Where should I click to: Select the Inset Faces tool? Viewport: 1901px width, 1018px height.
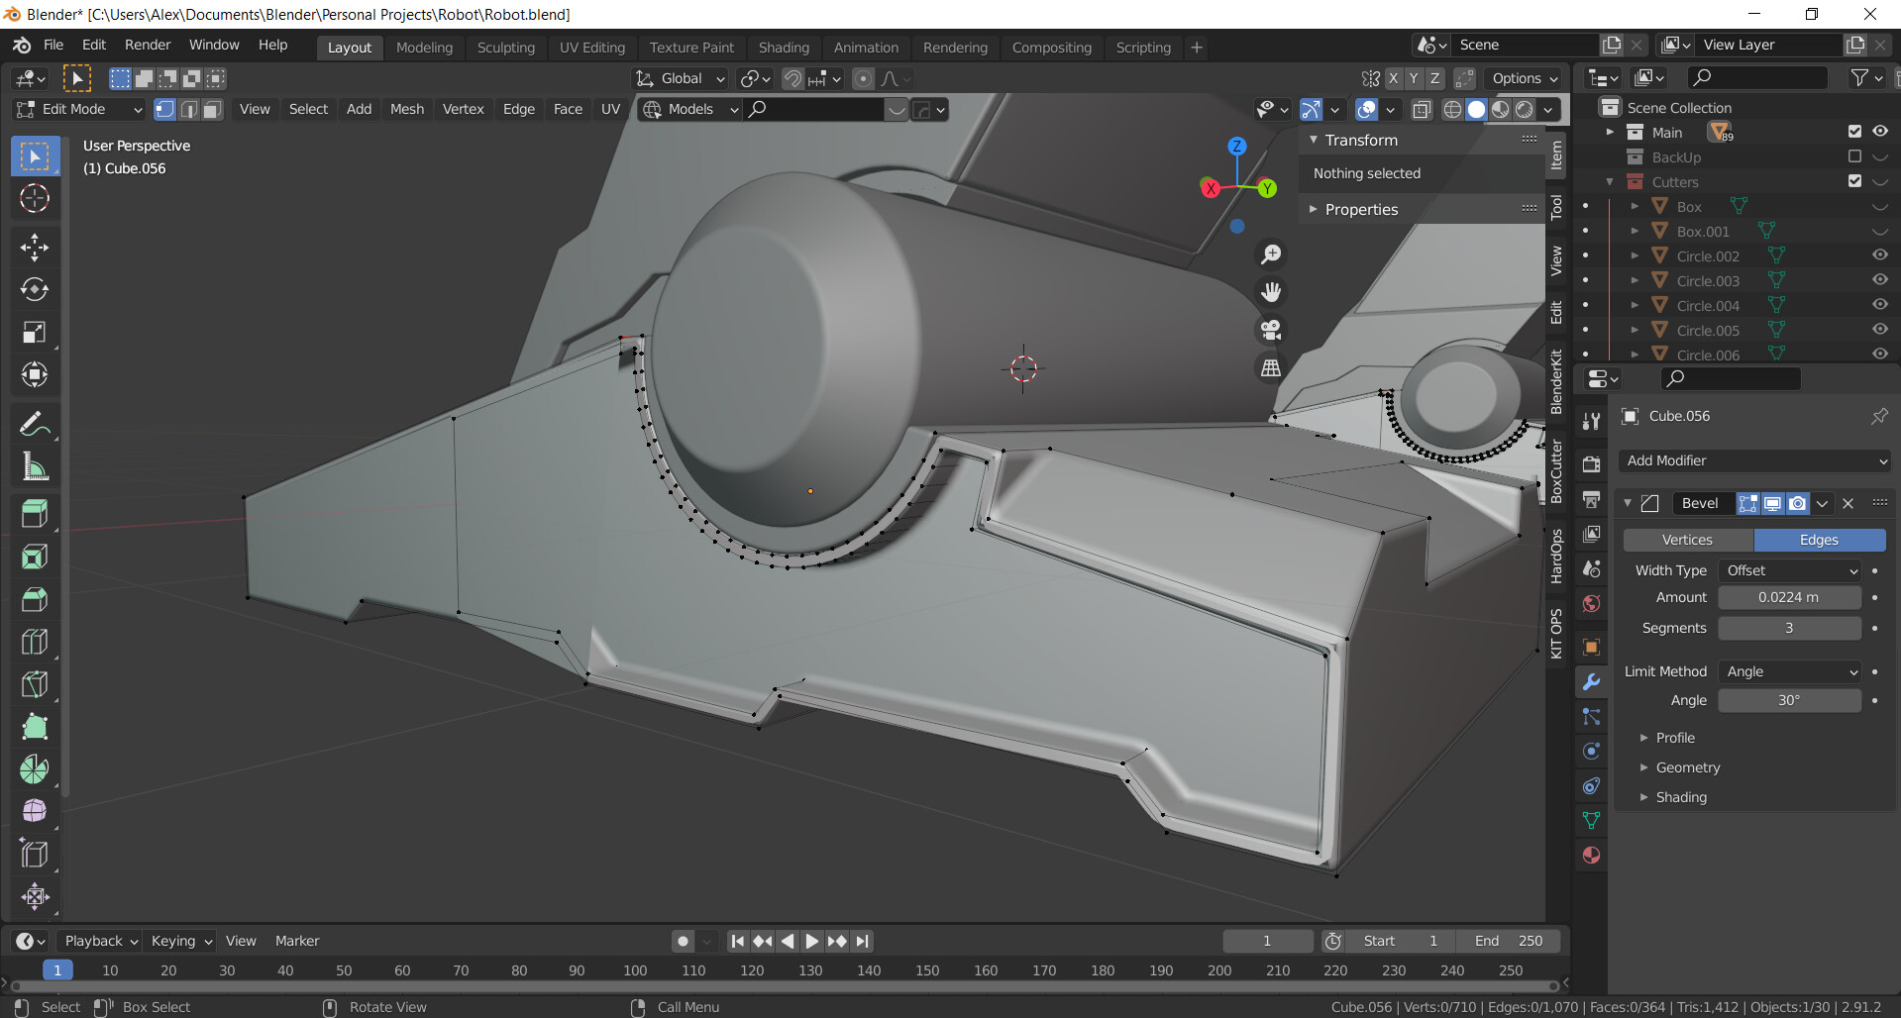click(35, 557)
